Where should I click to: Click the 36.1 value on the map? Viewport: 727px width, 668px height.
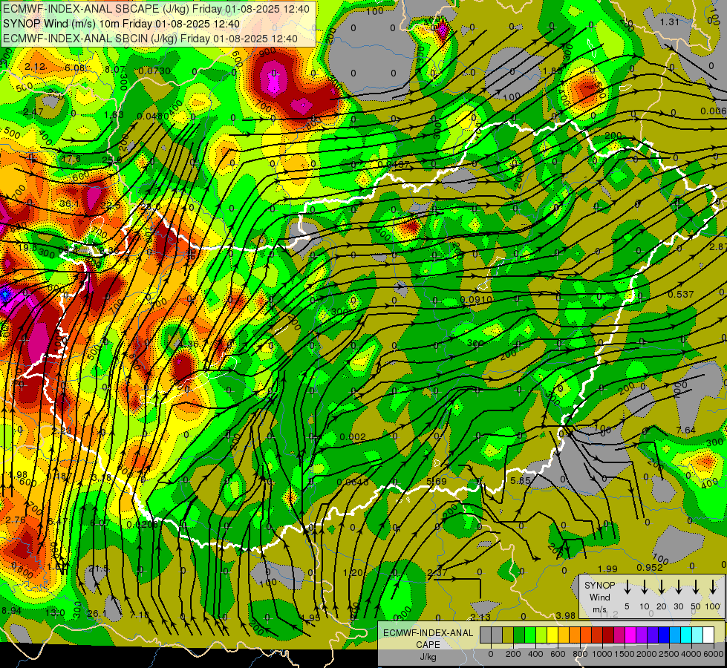point(69,204)
